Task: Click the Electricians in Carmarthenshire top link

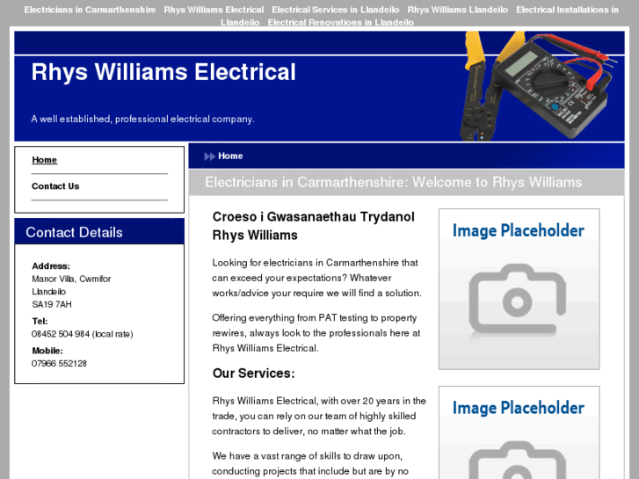Action: (90, 10)
